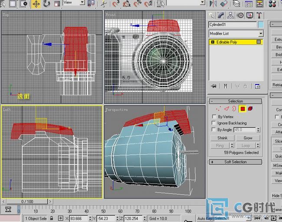Switch to the Hierarchy command panel tab
Image resolution: width=282 pixels, height=222 pixels.
230,16
